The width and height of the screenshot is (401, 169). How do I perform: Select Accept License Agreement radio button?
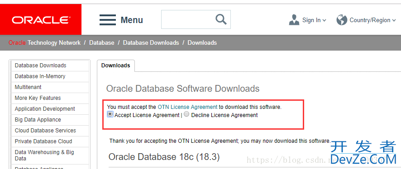tap(110, 114)
